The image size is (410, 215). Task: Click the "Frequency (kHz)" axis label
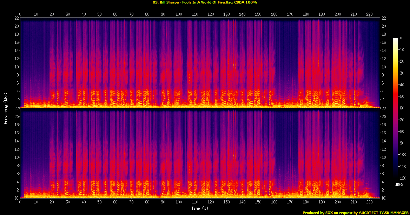click(6, 108)
